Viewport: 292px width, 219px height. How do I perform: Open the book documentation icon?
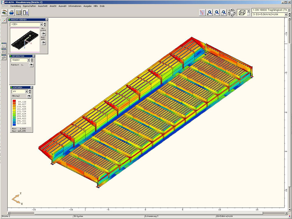point(19,12)
